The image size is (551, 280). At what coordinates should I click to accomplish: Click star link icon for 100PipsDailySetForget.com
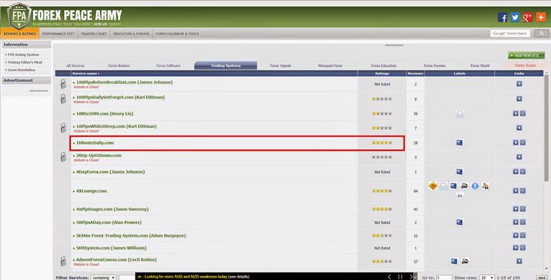pyautogui.click(x=519, y=99)
